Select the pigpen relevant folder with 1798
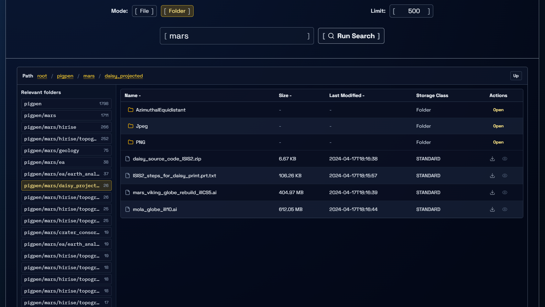The height and width of the screenshot is (307, 545). point(66,104)
